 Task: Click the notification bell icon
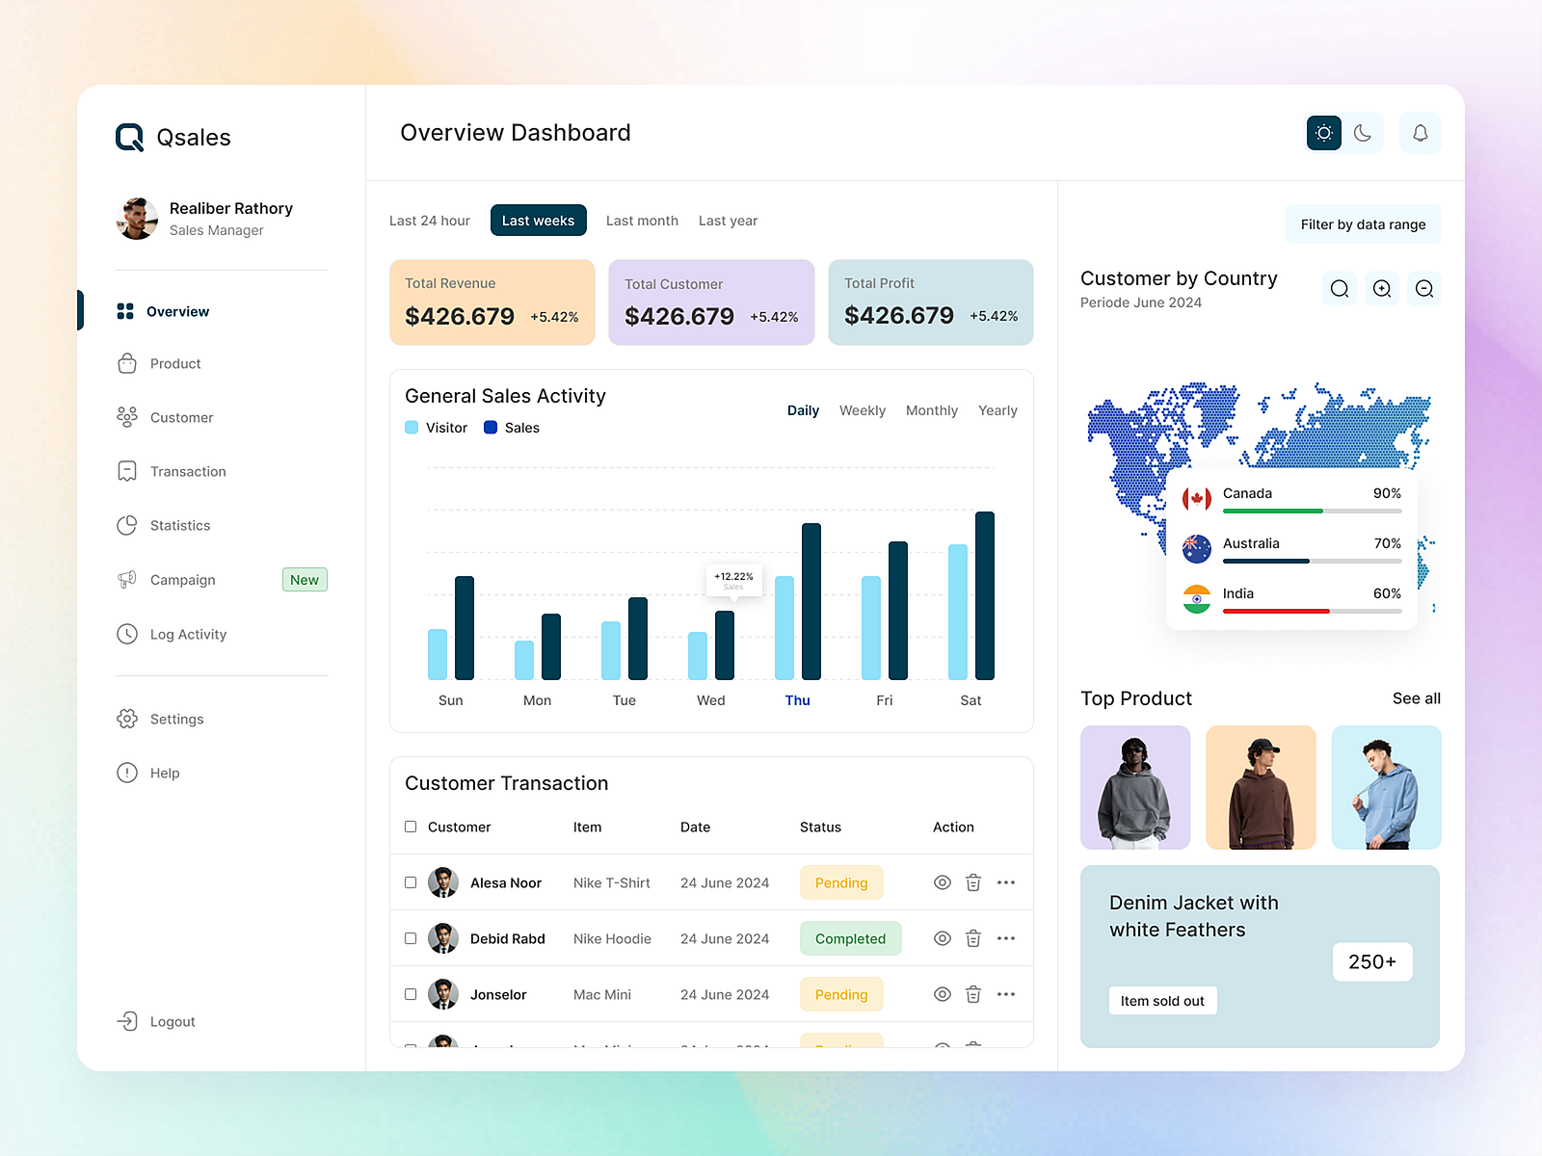tap(1421, 133)
